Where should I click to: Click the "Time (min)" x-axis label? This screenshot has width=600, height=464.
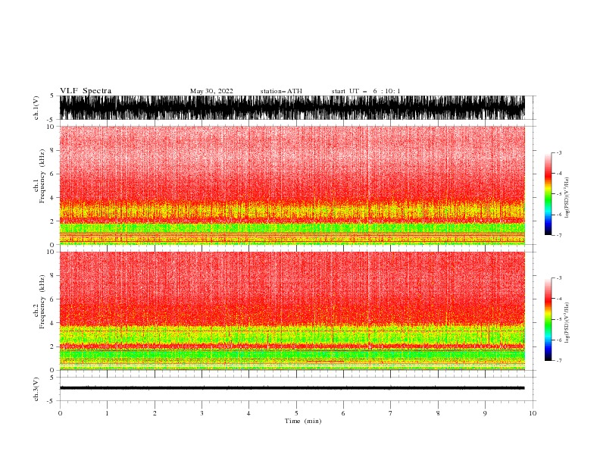(x=303, y=421)
